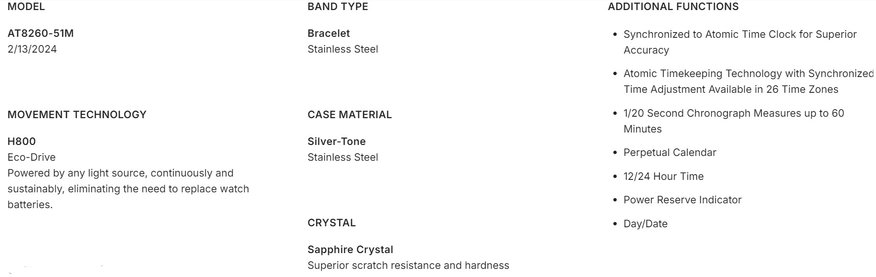Click the Day/Date list item
This screenshot has height=277, width=876.
(645, 224)
